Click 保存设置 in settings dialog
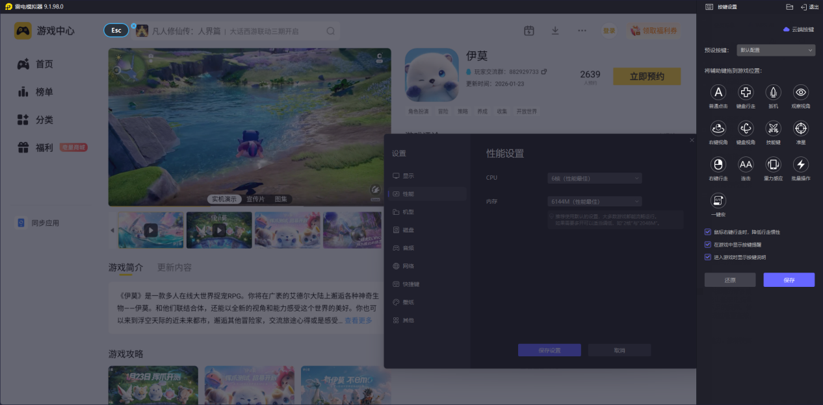 [549, 350]
